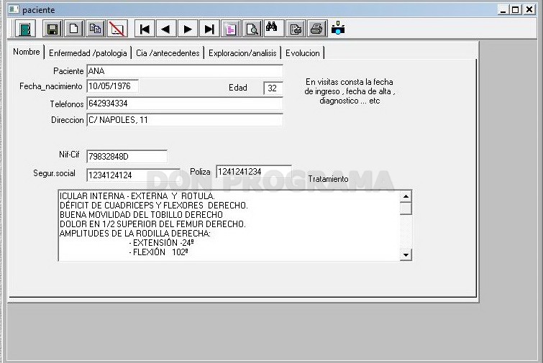The image size is (543, 363).
Task: Click the camera snapshot icon
Action: coord(338,29)
